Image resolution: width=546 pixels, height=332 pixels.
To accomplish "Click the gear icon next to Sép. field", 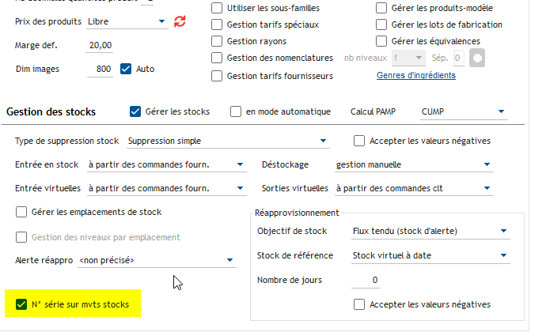I will pyautogui.click(x=476, y=58).
